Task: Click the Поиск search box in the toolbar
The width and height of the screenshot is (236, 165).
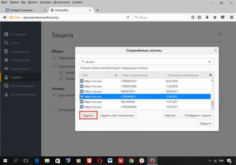Action: pyautogui.click(x=161, y=17)
